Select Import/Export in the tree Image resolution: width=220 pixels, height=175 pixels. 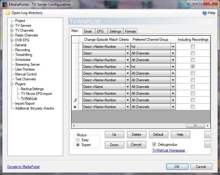(25, 103)
